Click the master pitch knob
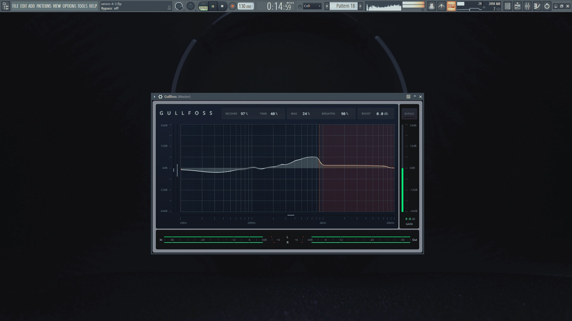572x321 pixels. tap(190, 6)
